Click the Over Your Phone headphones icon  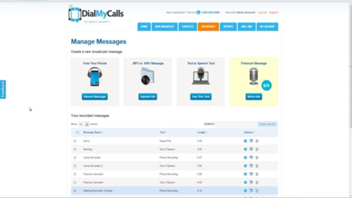coord(95,77)
